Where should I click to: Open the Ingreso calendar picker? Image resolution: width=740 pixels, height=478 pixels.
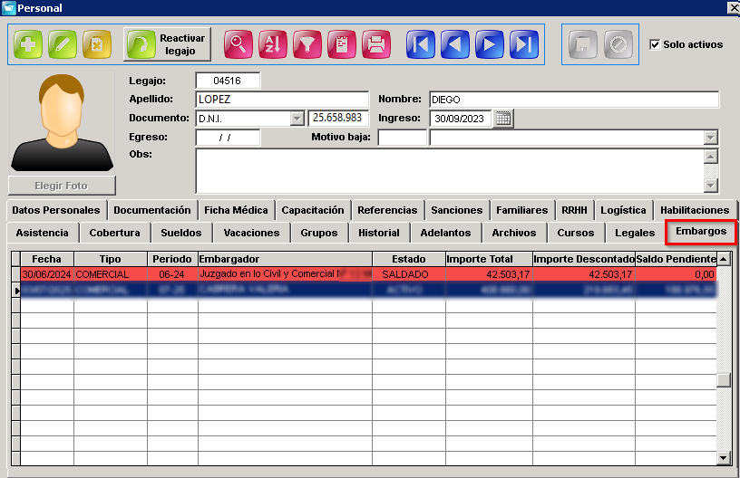[x=503, y=119]
